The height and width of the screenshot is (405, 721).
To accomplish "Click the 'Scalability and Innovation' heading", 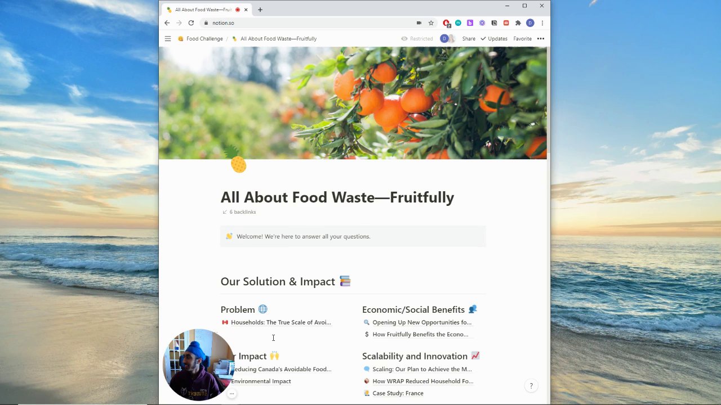I will point(421,356).
